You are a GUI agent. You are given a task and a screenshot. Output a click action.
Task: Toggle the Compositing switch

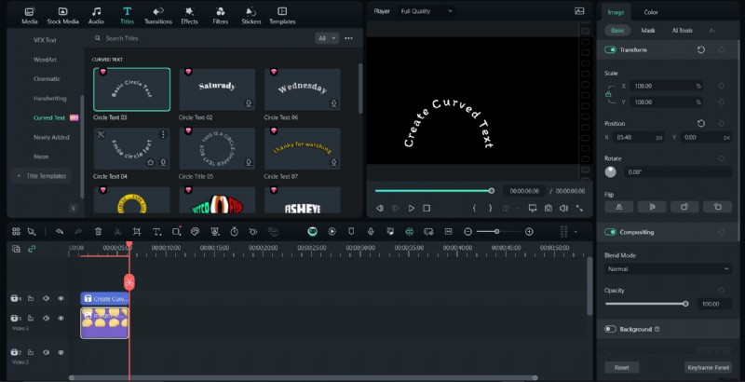click(x=611, y=231)
